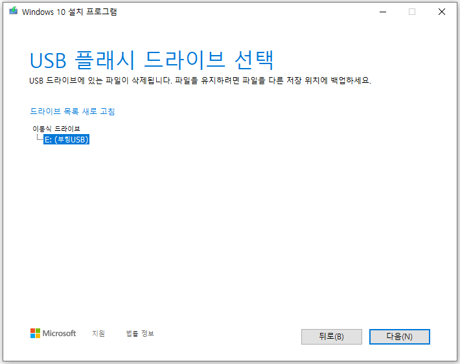Viewport: 460px width, 364px height.
Task: Proceed with the 다음(N) button
Action: click(x=400, y=337)
